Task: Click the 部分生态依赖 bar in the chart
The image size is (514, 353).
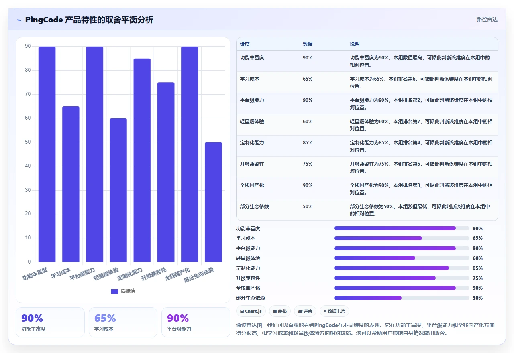Action: (x=214, y=202)
